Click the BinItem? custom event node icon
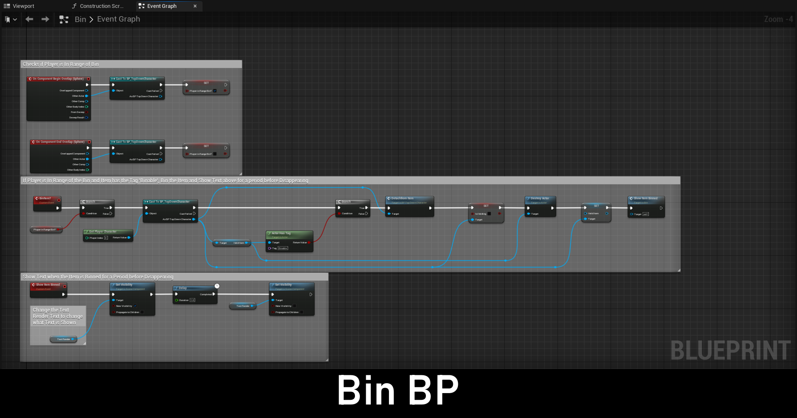Viewport: 797px width, 418px height. pos(37,199)
